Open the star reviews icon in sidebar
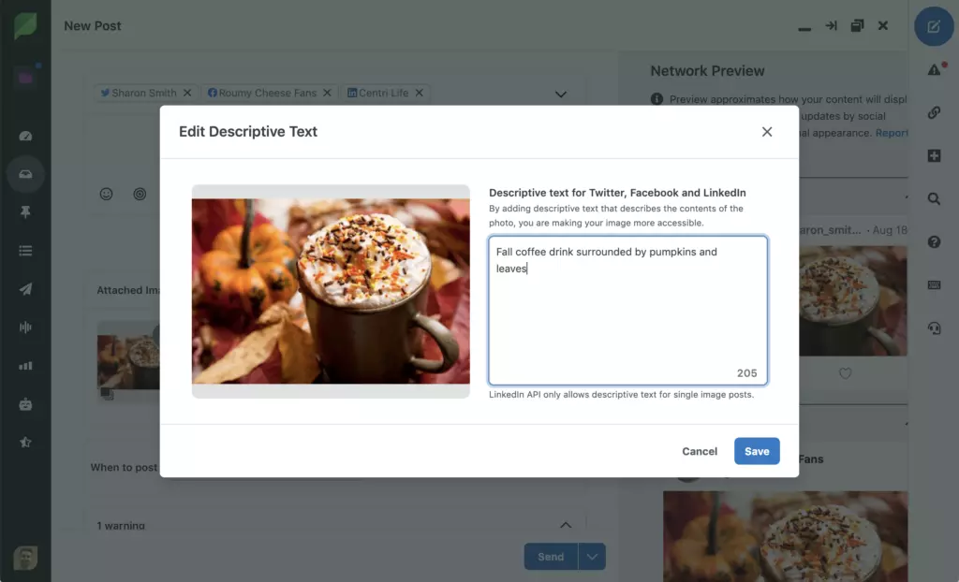The height and width of the screenshot is (582, 959). coord(25,442)
